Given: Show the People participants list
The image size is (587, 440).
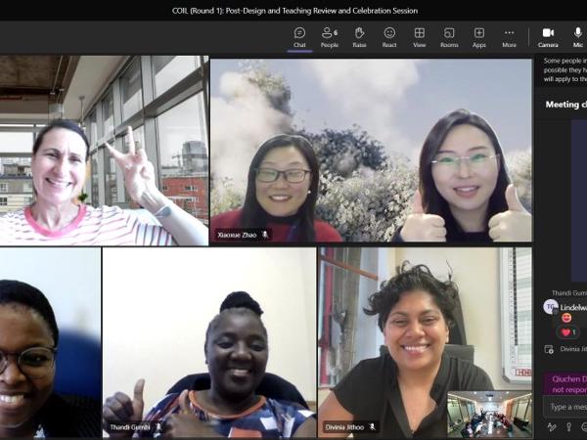Looking at the screenshot, I should pyautogui.click(x=330, y=37).
